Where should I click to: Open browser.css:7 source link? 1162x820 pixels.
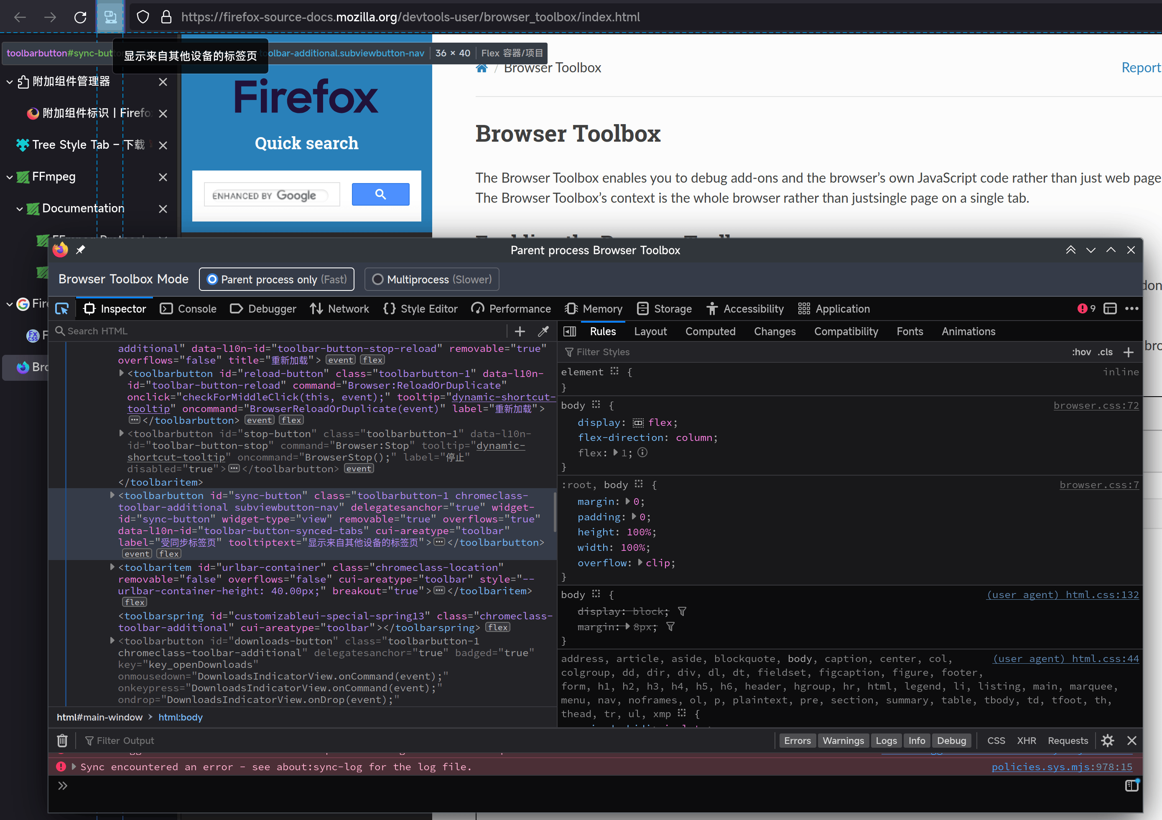click(1099, 484)
